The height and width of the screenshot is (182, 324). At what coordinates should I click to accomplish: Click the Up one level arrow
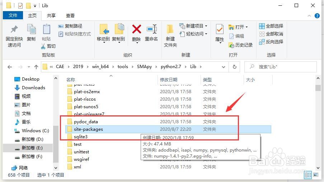[x=36, y=67]
